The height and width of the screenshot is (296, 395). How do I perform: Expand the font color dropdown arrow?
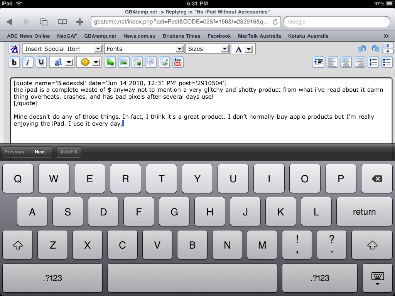(249, 49)
